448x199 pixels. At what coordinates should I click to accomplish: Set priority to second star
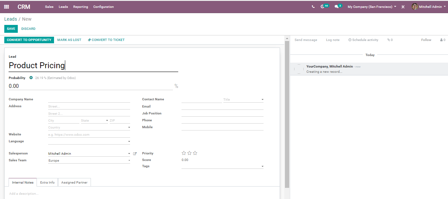tap(189, 153)
